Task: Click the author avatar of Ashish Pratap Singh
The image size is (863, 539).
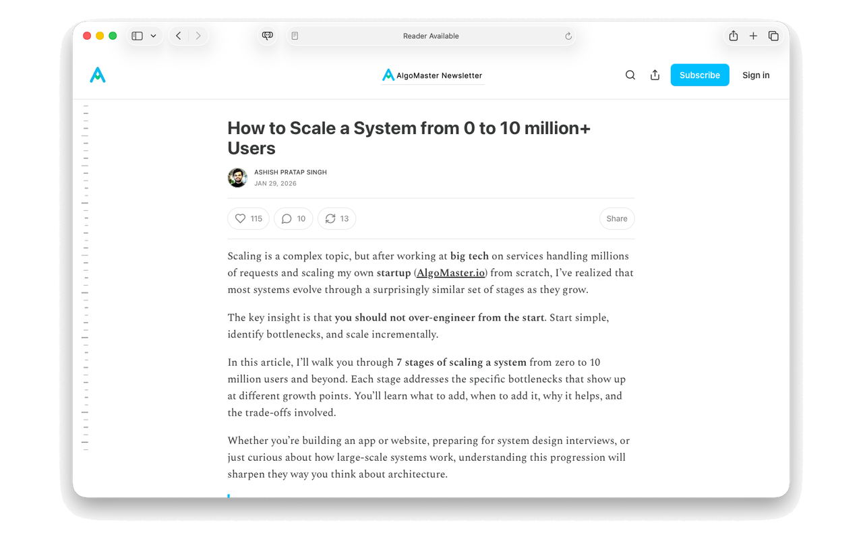Action: (x=237, y=177)
